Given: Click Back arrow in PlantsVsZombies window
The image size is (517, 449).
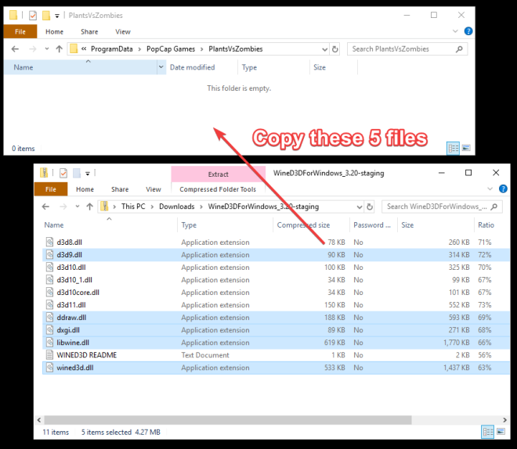Looking at the screenshot, I should click(x=15, y=49).
